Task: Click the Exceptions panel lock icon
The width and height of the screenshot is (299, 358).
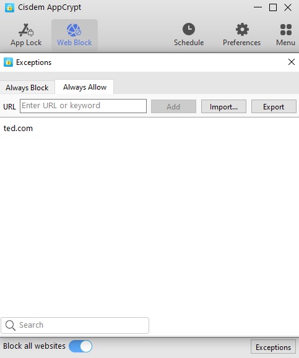Action: pos(9,62)
